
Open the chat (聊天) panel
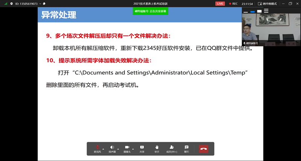[x=186, y=148]
